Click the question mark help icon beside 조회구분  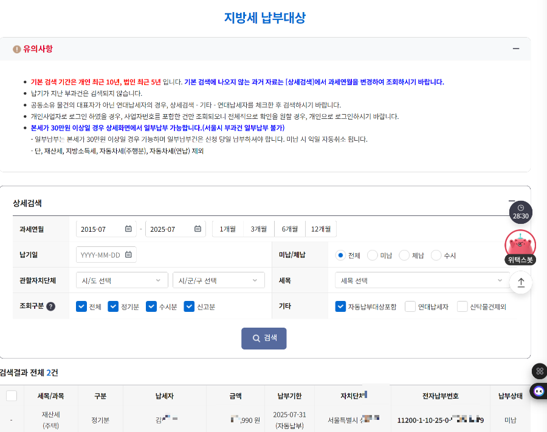(50, 306)
